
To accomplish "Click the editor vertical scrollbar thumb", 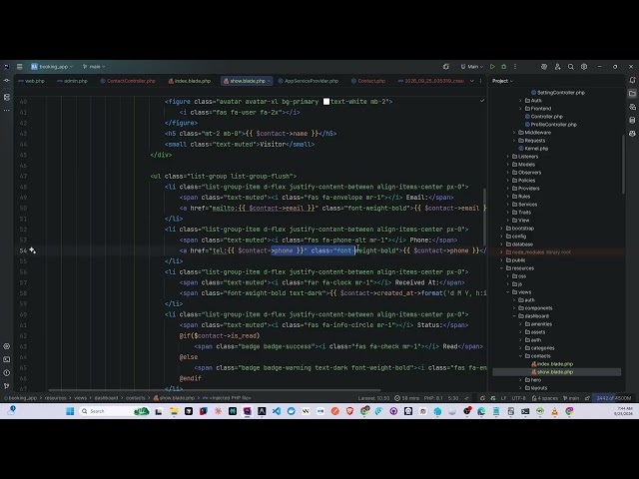I will pyautogui.click(x=484, y=217).
